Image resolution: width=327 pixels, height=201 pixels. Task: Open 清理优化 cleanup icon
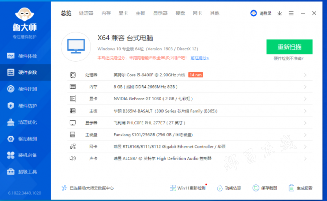pos(11,122)
